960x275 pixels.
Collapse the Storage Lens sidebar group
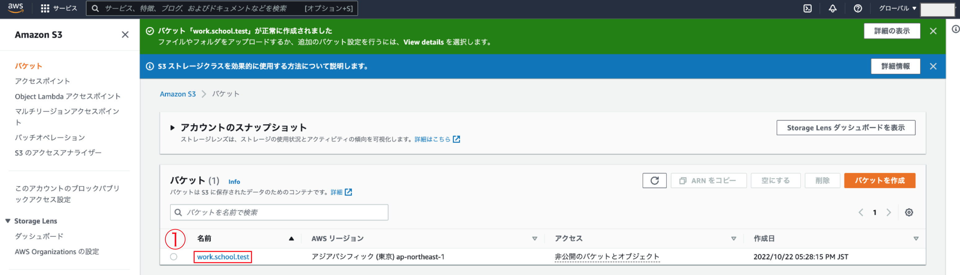click(x=8, y=221)
